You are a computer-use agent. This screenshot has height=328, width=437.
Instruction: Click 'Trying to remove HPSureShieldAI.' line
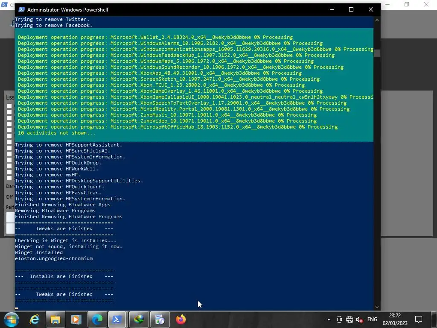pos(63,151)
